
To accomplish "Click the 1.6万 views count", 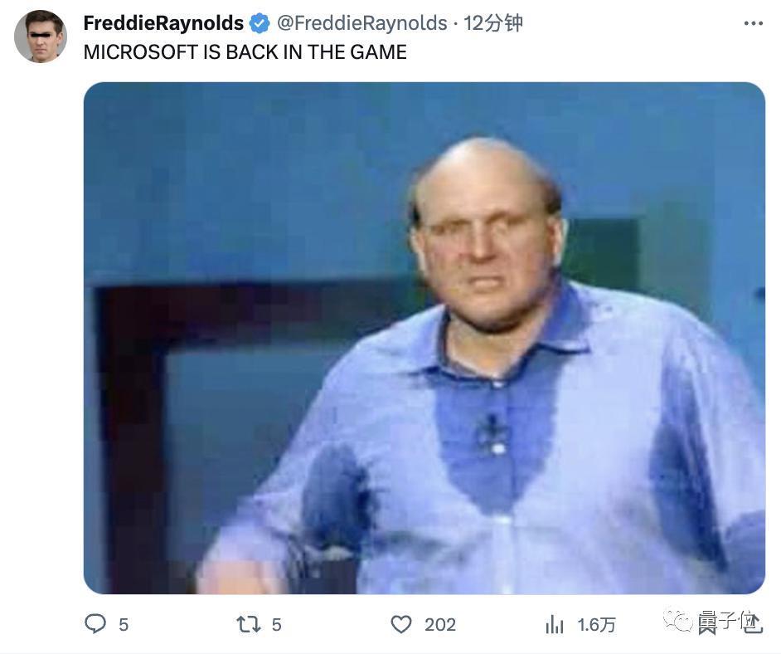I will [x=597, y=624].
